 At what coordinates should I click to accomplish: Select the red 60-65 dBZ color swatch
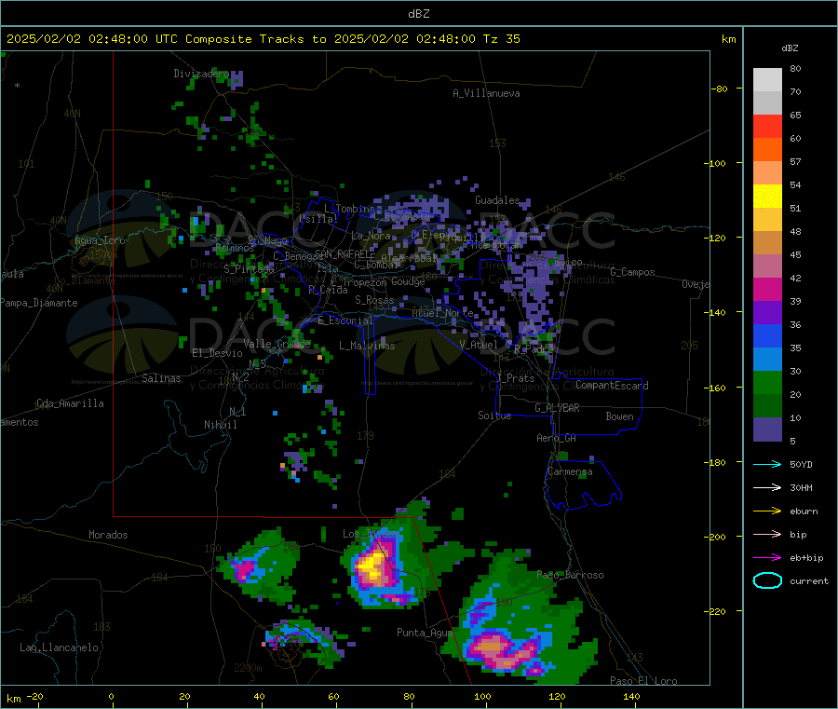(767, 126)
